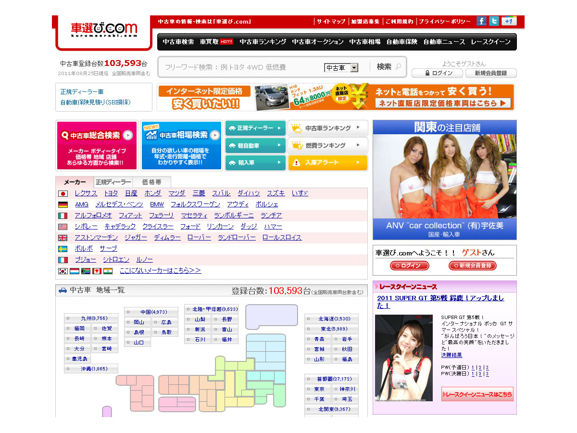Image resolution: width=577 pixels, height=433 pixels.
Task: Open 自動車保険 in the nav bar
Action: [402, 42]
